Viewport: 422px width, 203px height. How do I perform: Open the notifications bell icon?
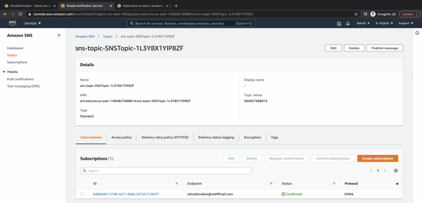348,24
